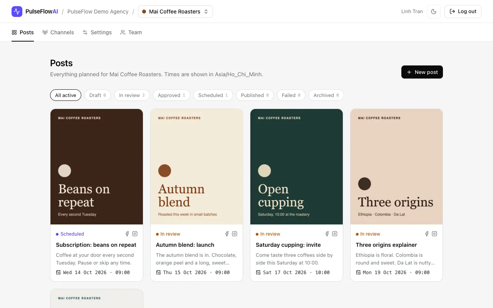Click In review status on Saturday cupping card
This screenshot has height=308, width=493.
(x=268, y=234)
